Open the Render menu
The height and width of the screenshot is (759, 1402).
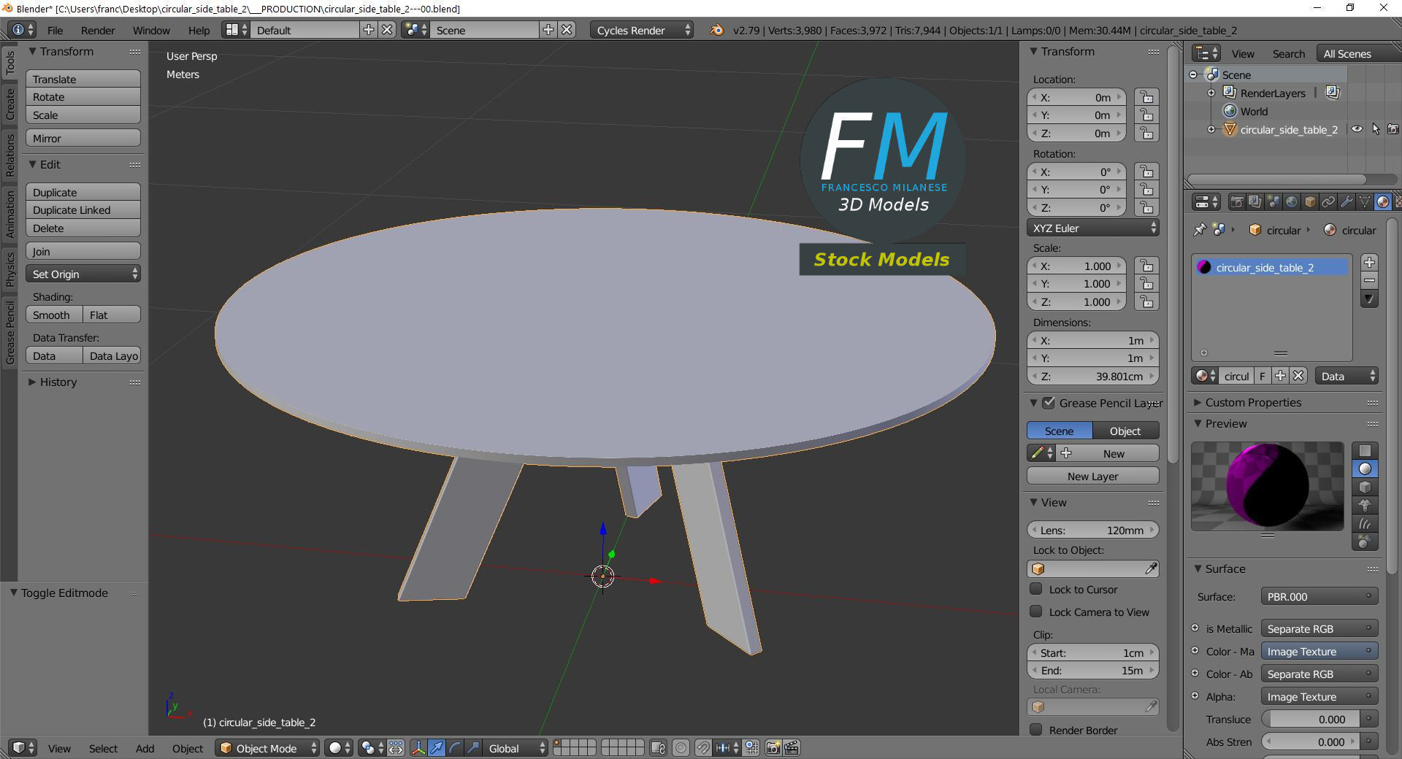[98, 30]
